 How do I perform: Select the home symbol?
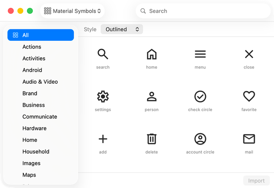click(x=152, y=54)
